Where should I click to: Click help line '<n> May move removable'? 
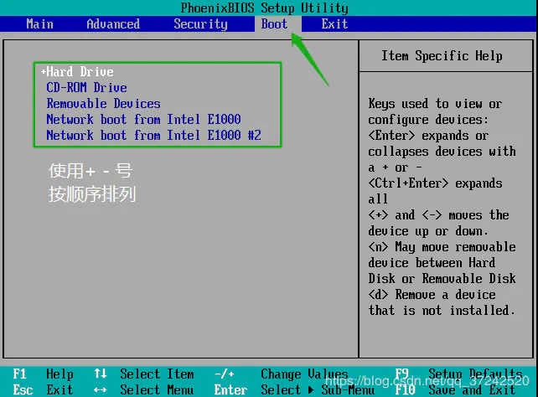tap(442, 247)
